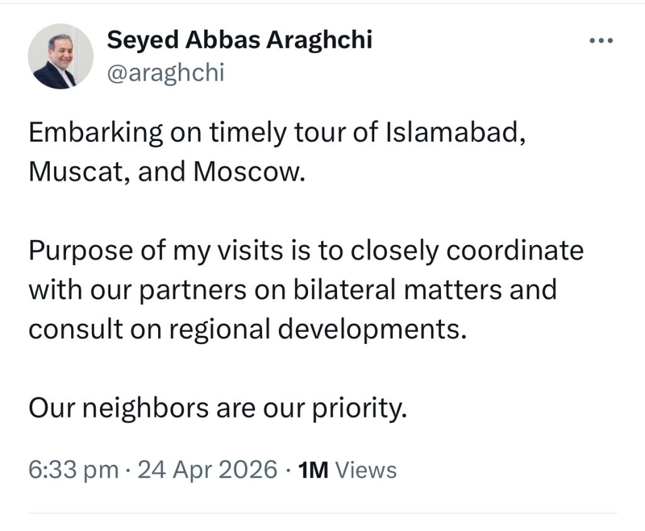The width and height of the screenshot is (645, 531).
Task: Click the 1M view count
Action: (313, 469)
